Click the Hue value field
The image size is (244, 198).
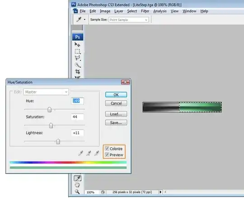78,101
